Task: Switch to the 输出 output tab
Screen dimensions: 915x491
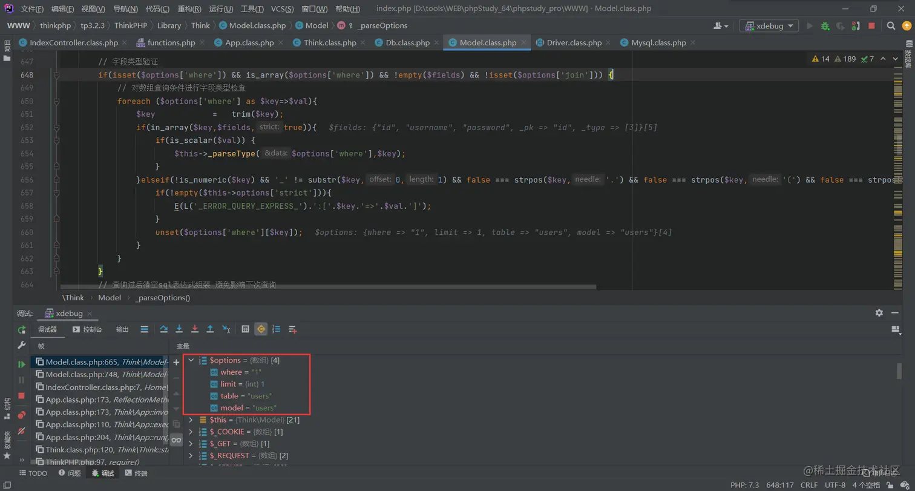Action: tap(122, 329)
